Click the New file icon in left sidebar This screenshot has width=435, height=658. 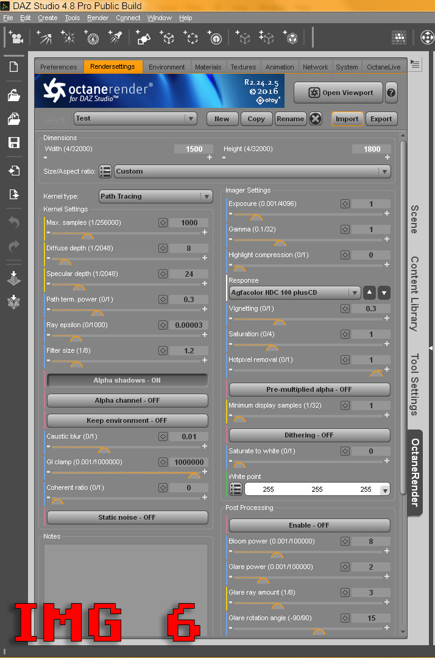click(x=14, y=67)
